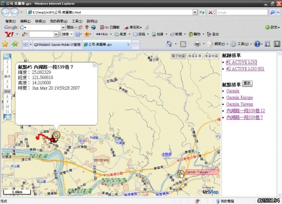Click the Flickr toolbar button
Viewport: 282px width, 204px height.
click(102, 34)
